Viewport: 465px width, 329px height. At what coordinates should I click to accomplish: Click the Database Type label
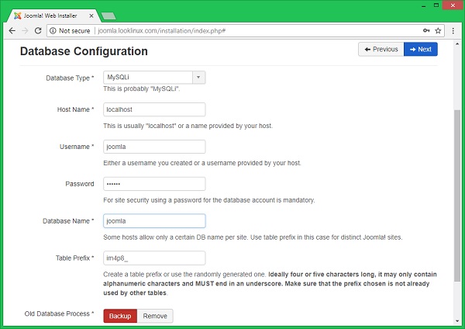pyautogui.click(x=70, y=78)
